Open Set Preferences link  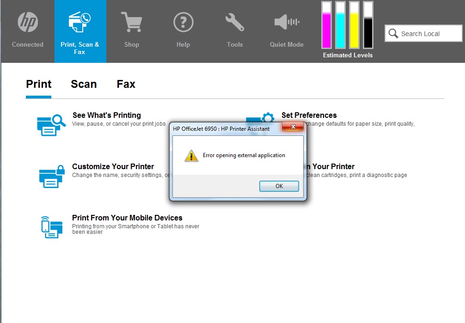click(x=309, y=115)
